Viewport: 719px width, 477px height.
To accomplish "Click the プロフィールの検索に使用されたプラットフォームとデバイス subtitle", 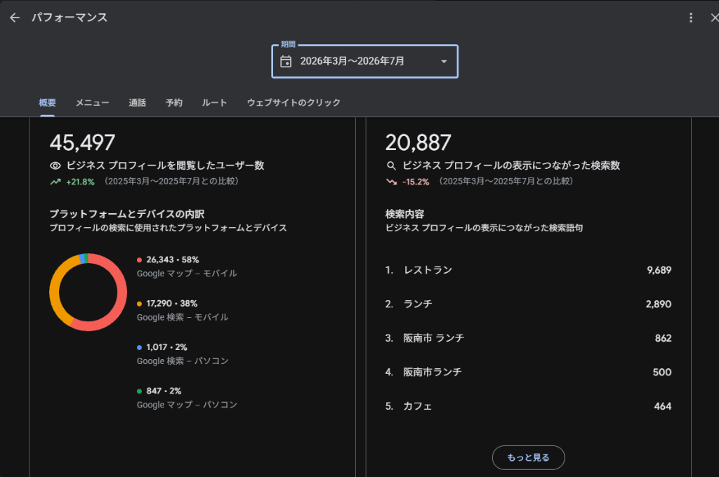I will (169, 228).
